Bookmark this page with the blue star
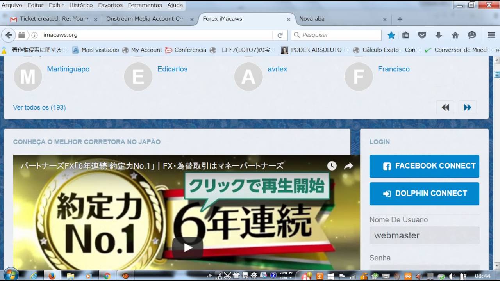500x281 pixels. pos(391,35)
